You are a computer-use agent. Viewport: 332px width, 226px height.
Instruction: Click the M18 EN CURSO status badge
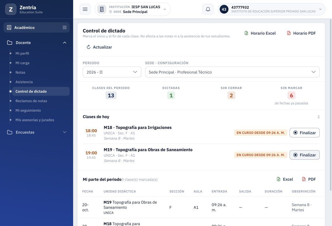tap(261, 133)
